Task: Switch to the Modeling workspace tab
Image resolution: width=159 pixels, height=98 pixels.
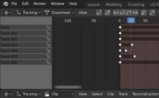Action: [x=114, y=5]
